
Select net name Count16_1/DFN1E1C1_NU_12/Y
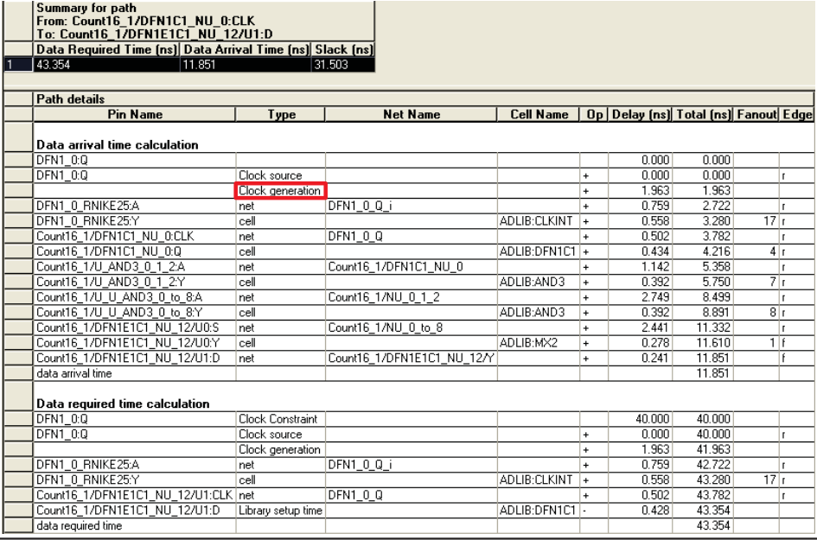click(x=412, y=359)
